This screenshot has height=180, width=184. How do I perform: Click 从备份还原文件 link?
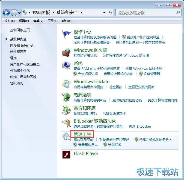point(114,113)
